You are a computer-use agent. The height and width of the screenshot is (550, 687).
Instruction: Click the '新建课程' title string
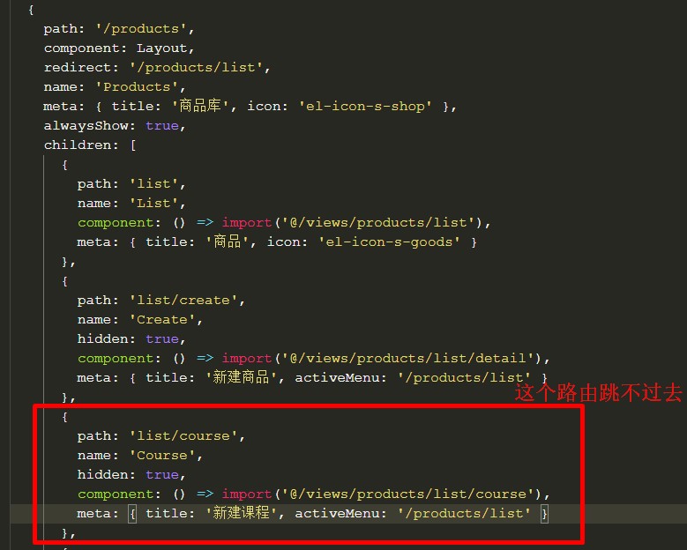tap(242, 513)
